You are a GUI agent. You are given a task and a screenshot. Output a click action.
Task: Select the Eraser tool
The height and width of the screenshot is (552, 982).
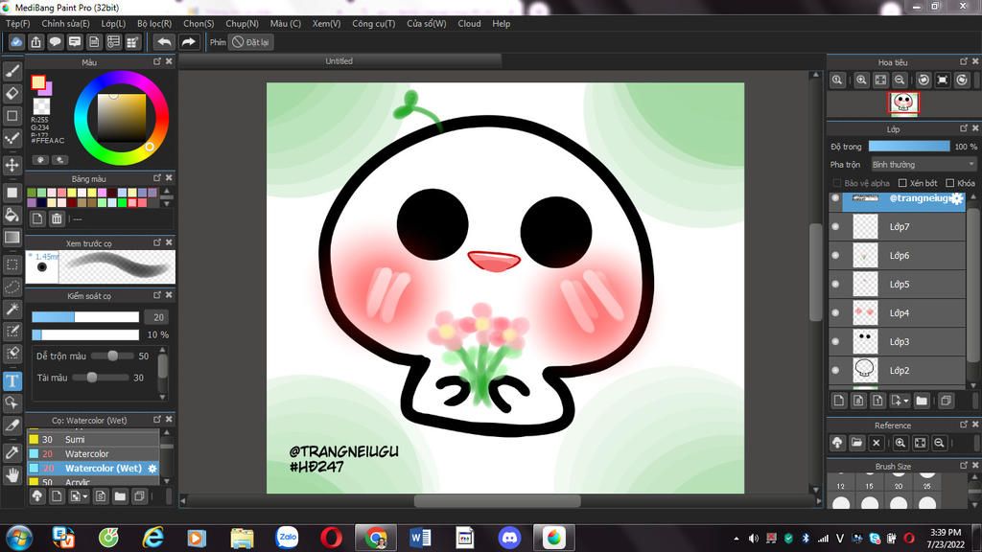tap(12, 93)
